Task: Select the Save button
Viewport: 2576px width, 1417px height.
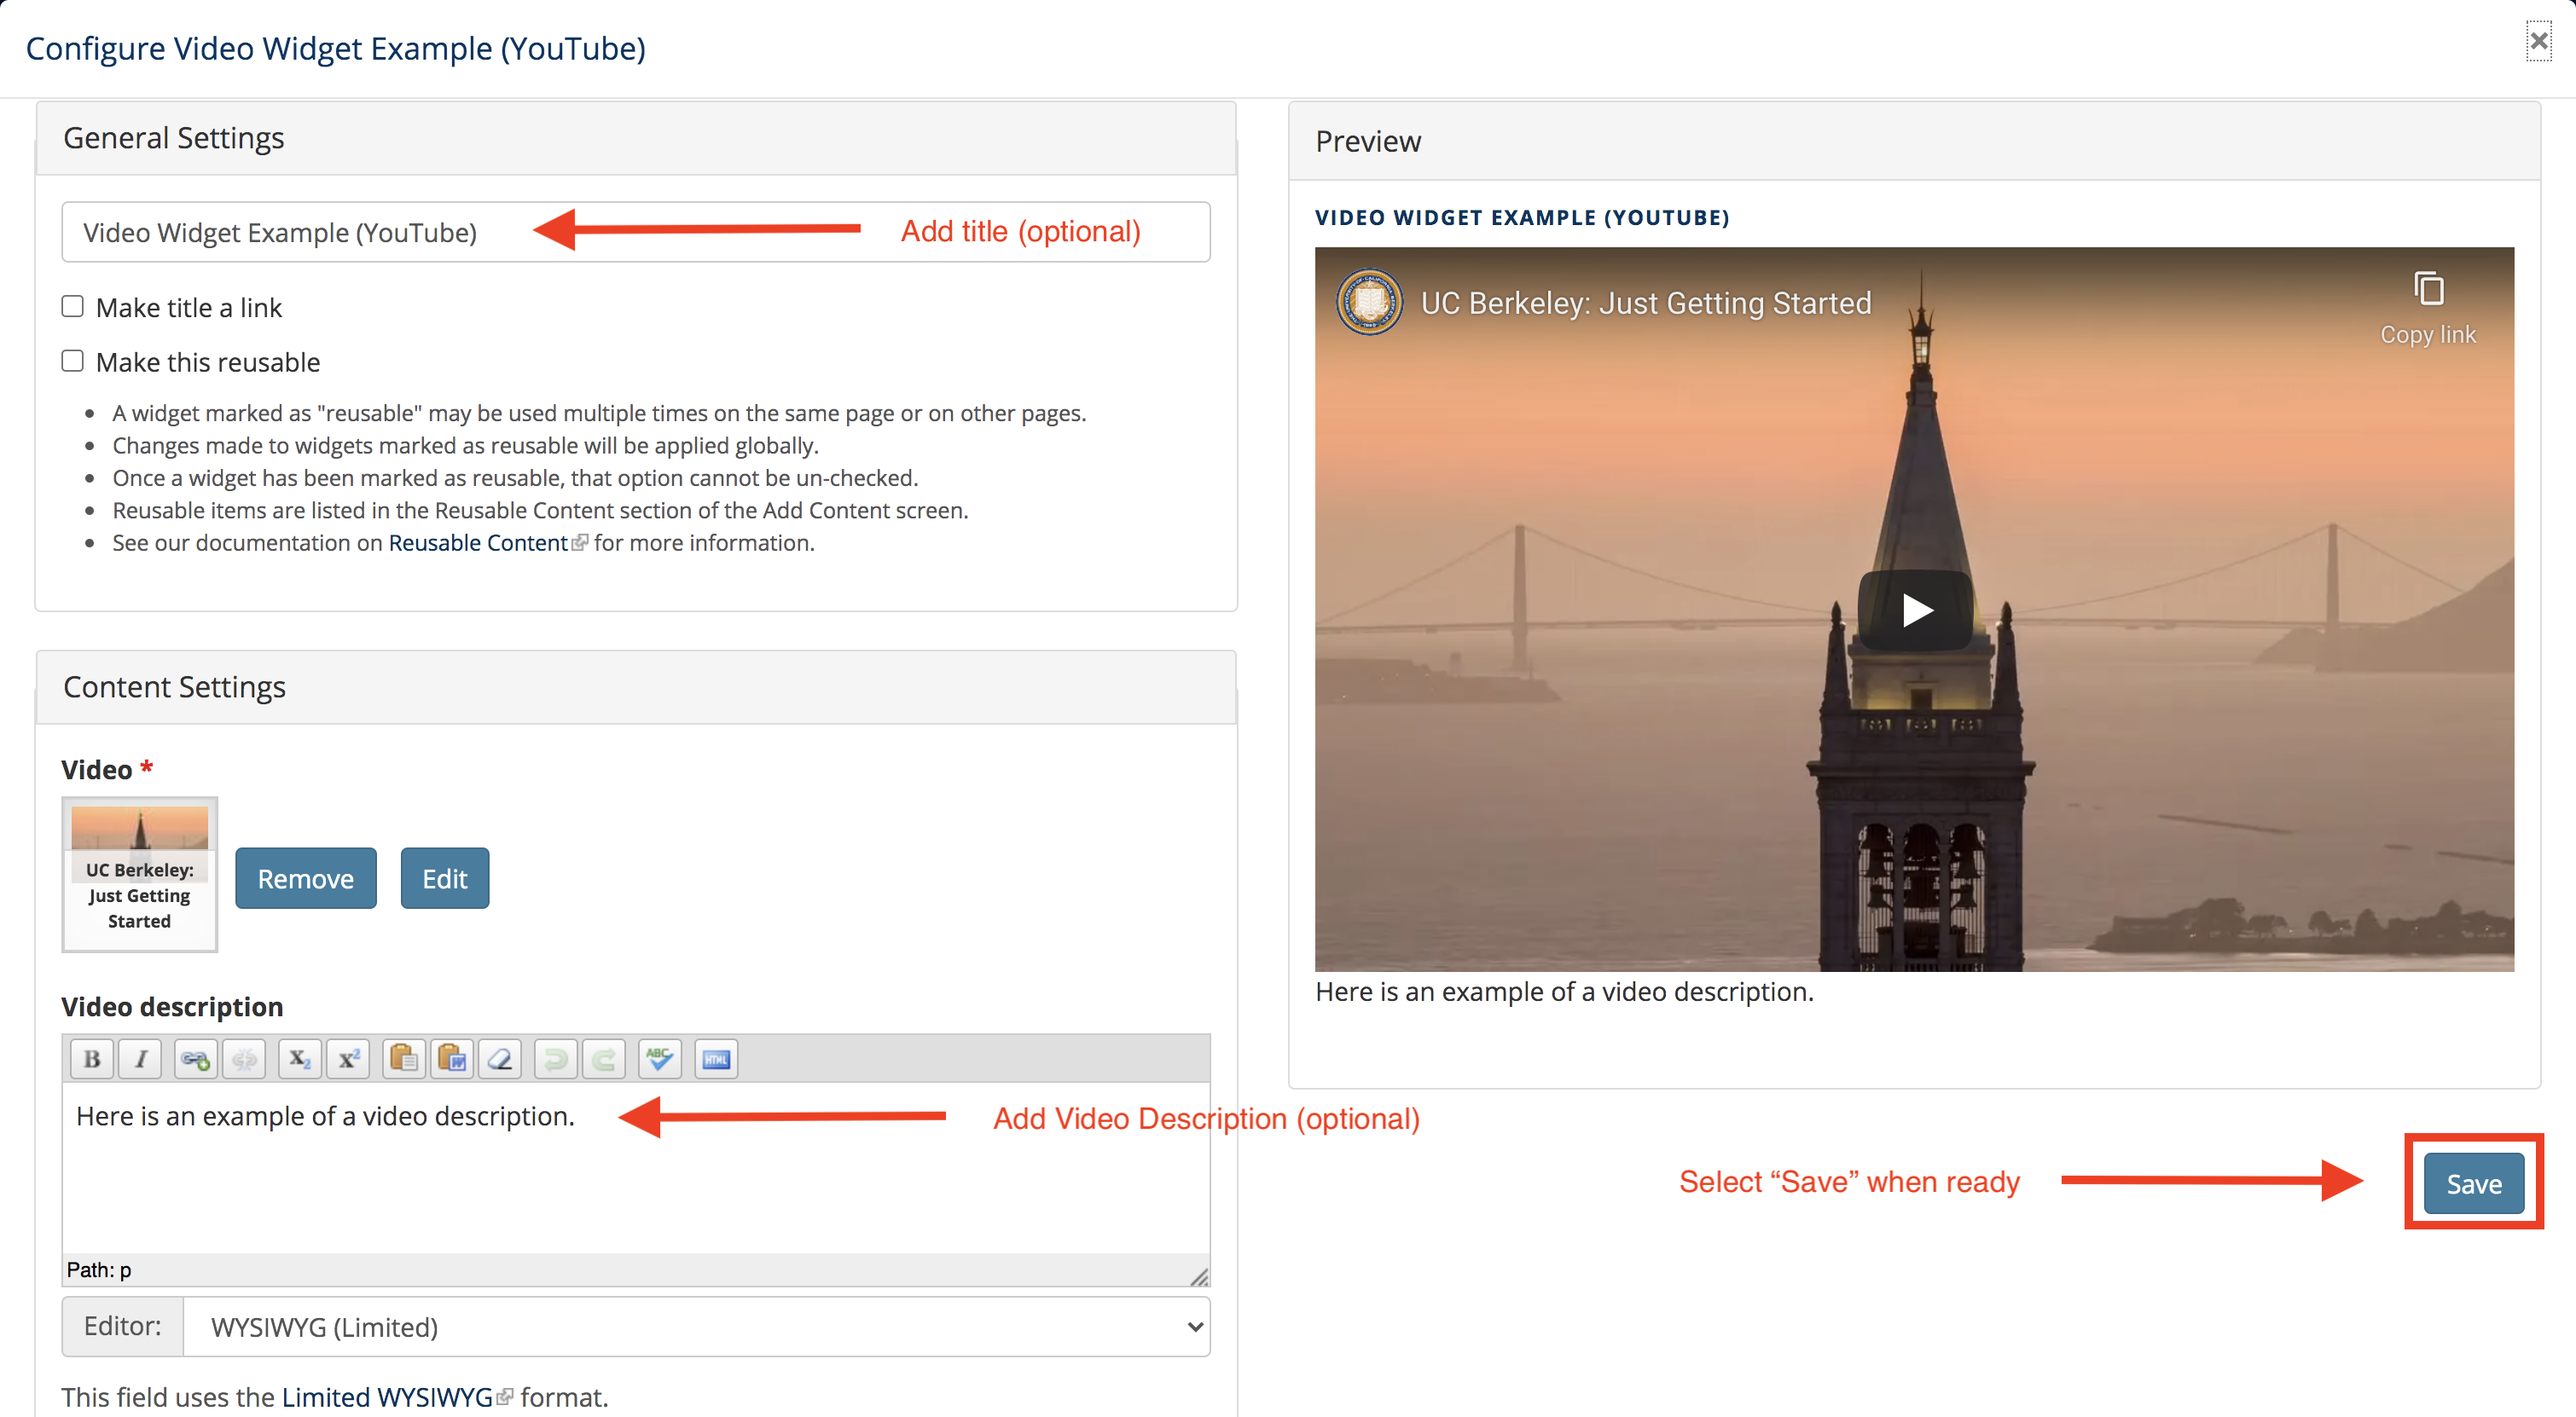Action: point(2473,1183)
